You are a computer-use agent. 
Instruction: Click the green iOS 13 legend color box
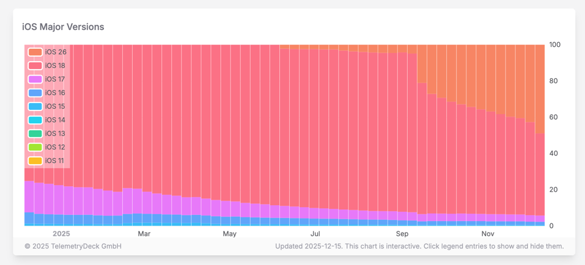click(35, 134)
